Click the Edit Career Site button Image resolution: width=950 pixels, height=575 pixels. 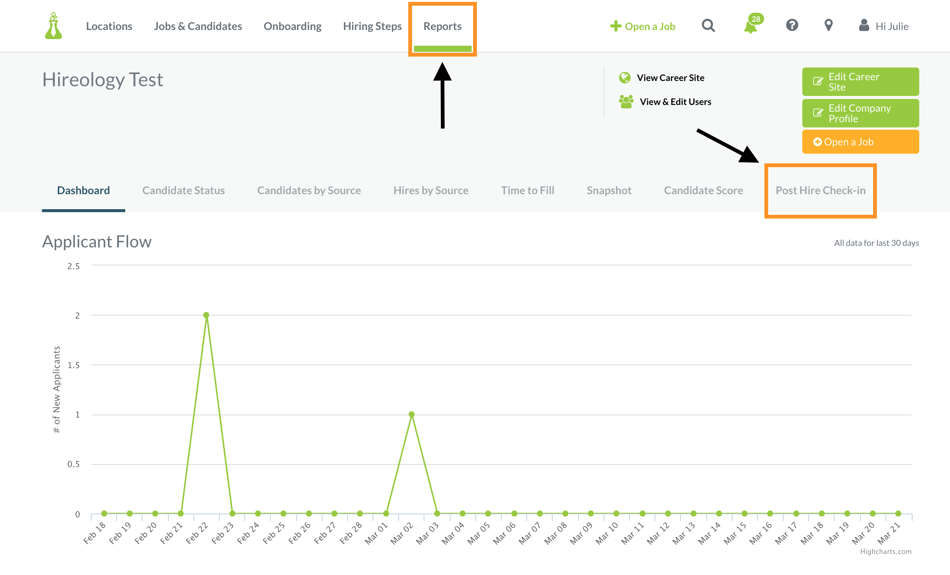pos(860,82)
